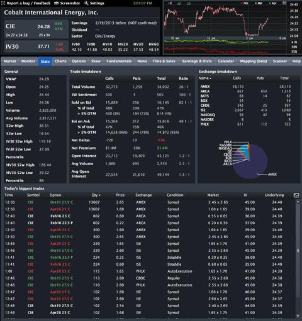Toggle Apr series in chart legend
The image size is (302, 321).
click(273, 3)
